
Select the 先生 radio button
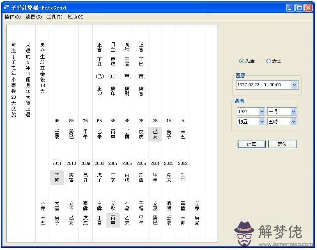coord(242,61)
